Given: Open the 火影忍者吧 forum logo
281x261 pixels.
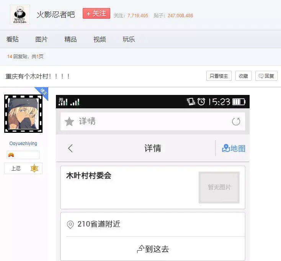Looking at the screenshot, I should 20,15.
